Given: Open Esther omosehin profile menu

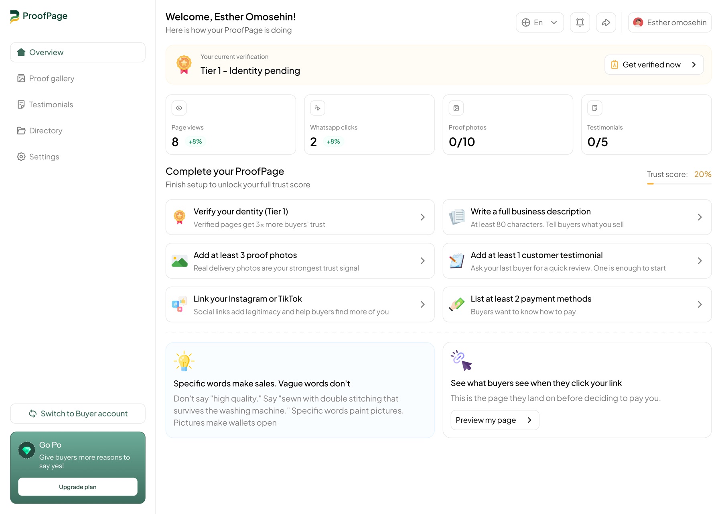Looking at the screenshot, I should (x=670, y=22).
